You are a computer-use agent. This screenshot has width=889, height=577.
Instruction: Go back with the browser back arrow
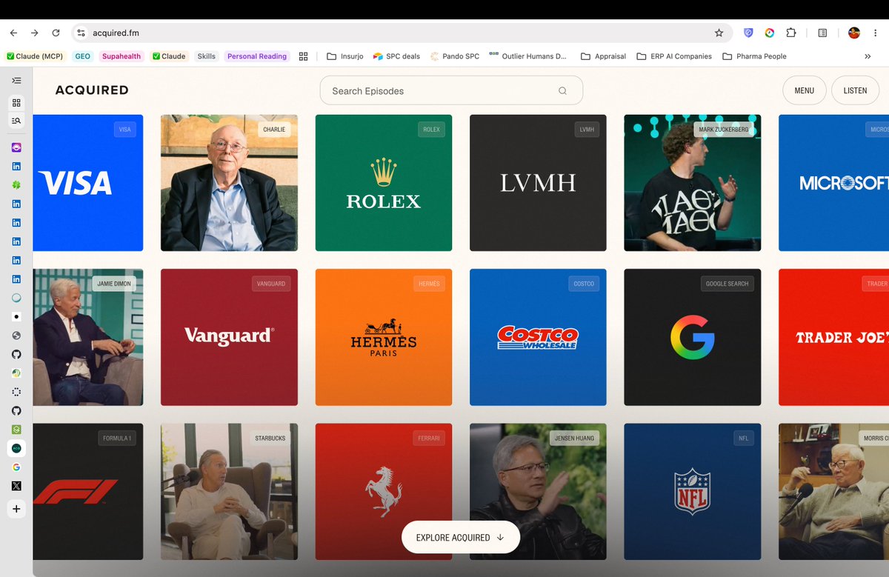(x=13, y=33)
